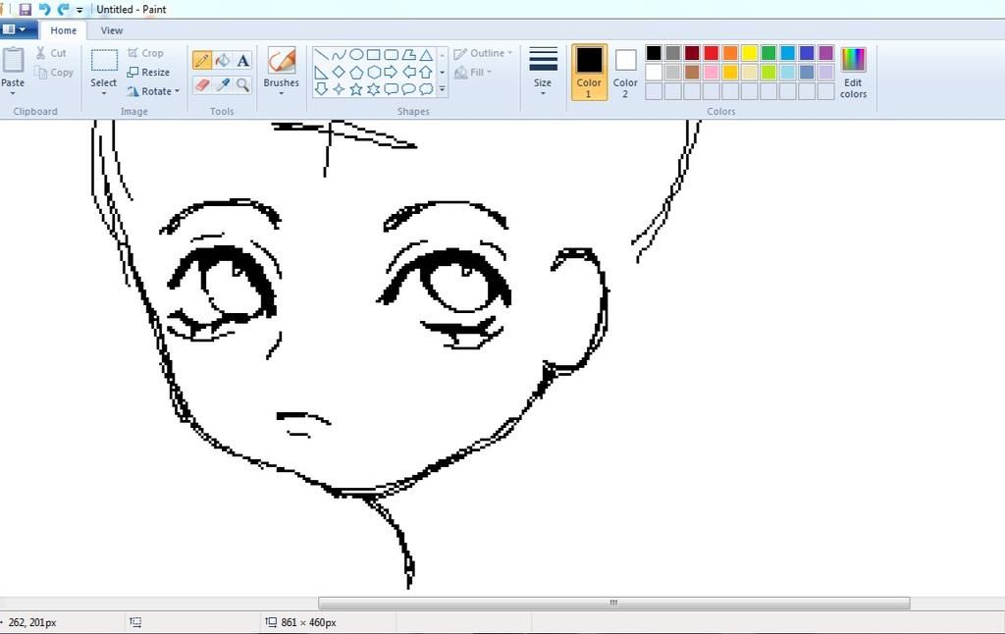Screen dimensions: 1005x634
Task: Pick the Color picker eyedropper tool
Action: pyautogui.click(x=223, y=84)
